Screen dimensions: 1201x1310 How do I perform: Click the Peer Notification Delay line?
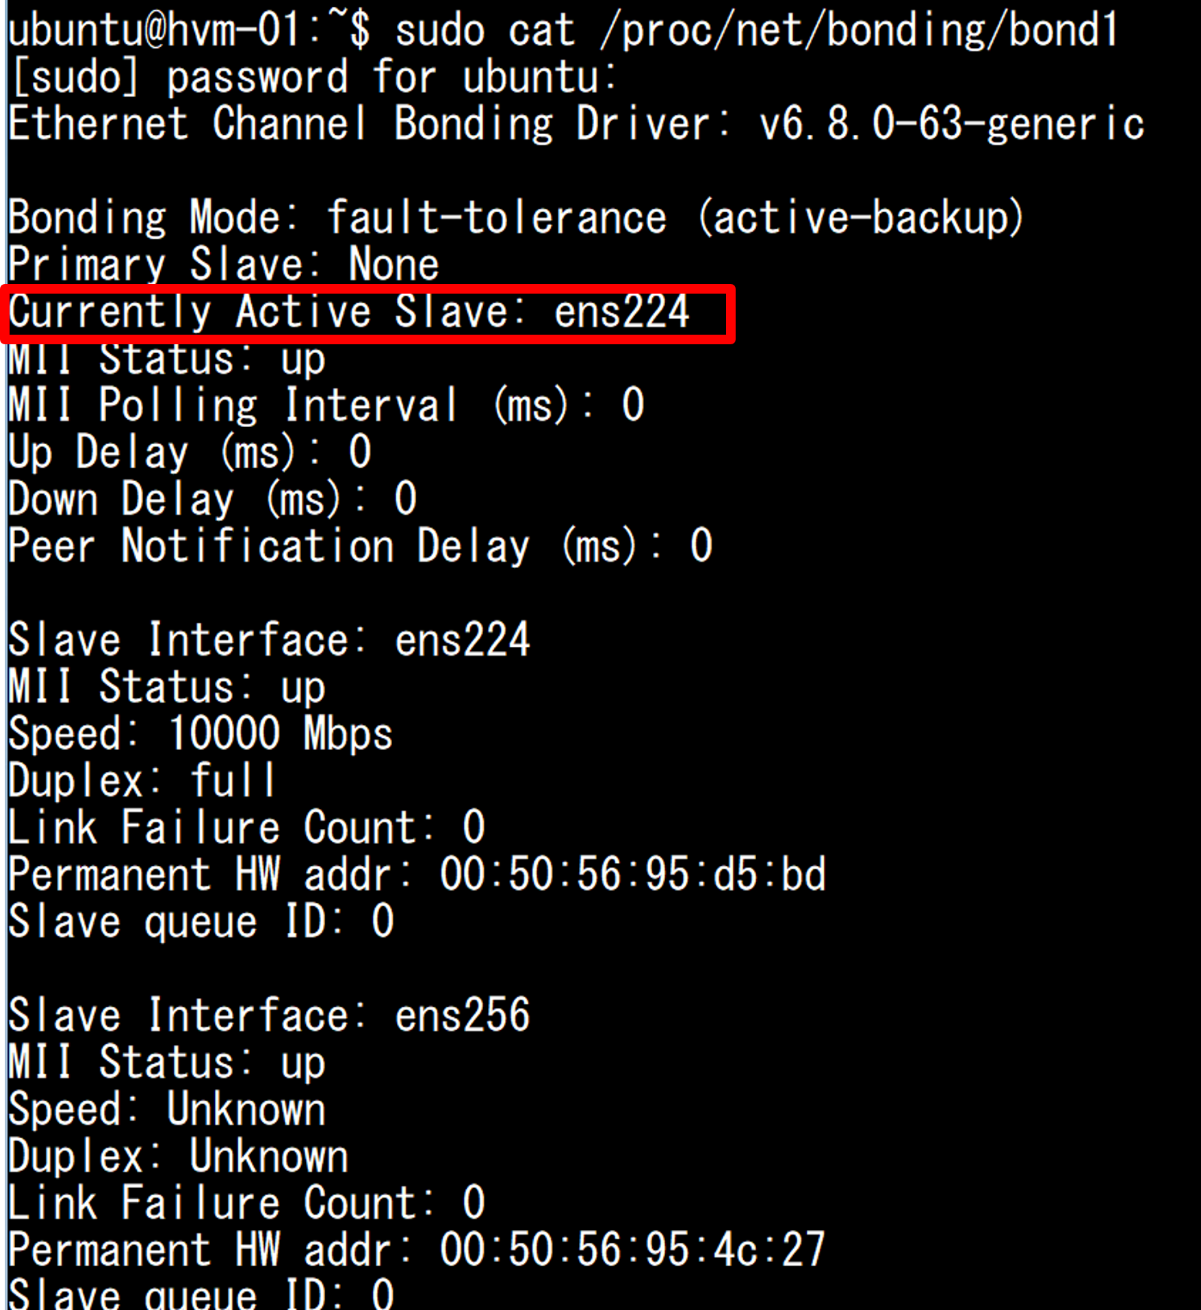click(361, 546)
